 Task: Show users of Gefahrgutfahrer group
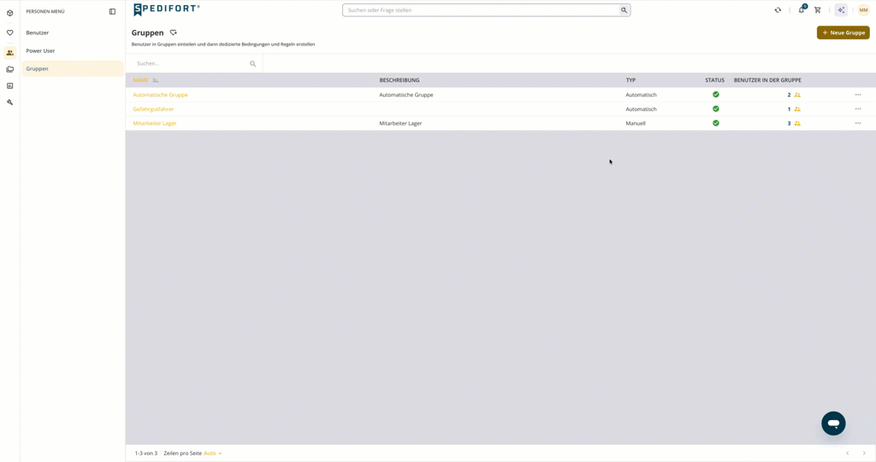[x=797, y=109]
